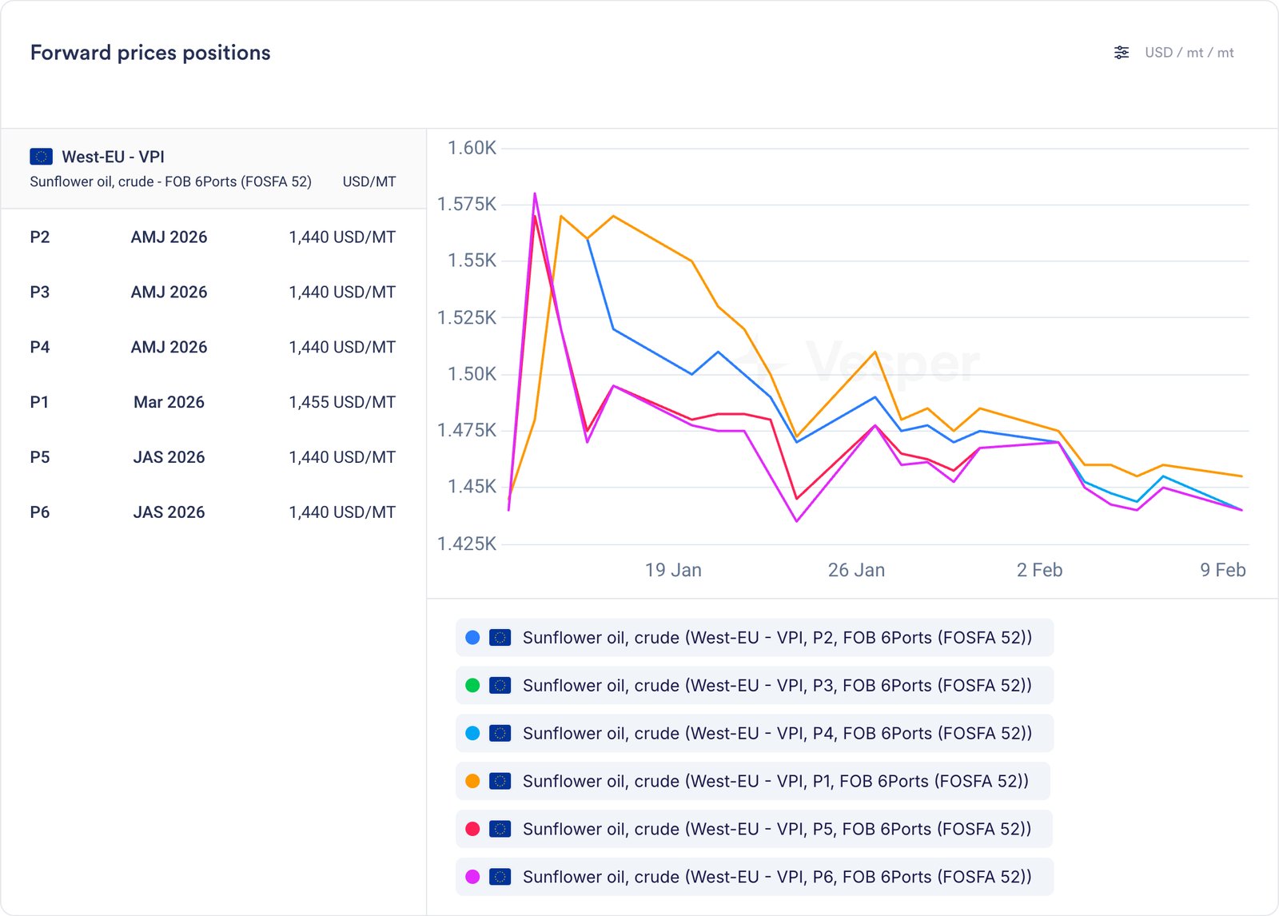Select the P5 JAS 2026 row

pos(213,457)
